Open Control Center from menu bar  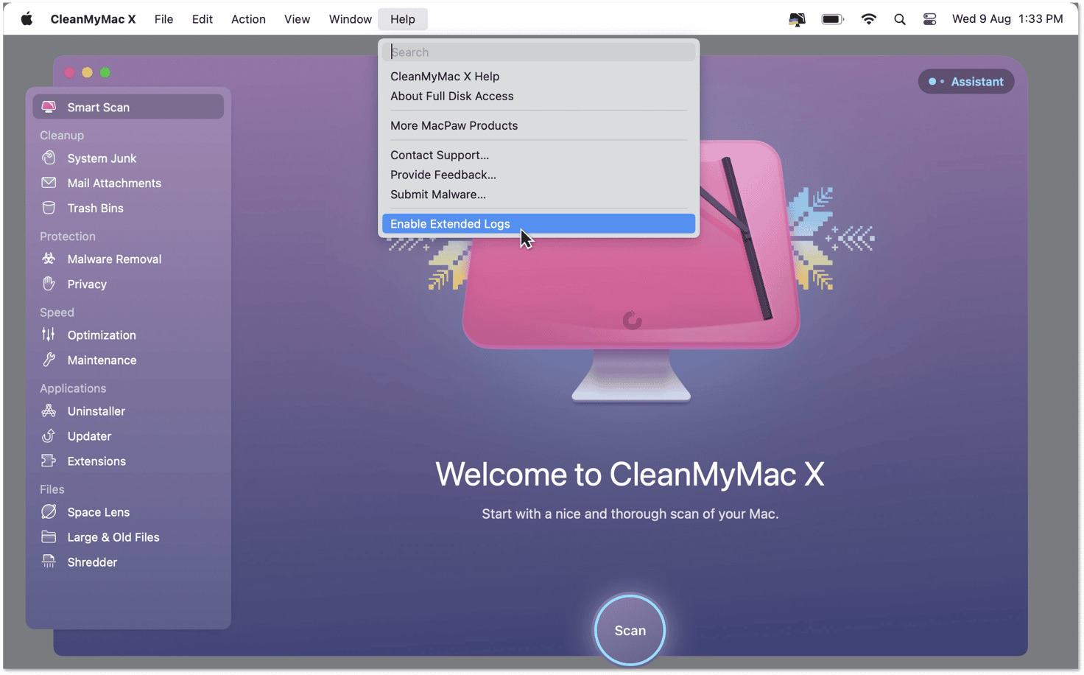click(x=929, y=19)
